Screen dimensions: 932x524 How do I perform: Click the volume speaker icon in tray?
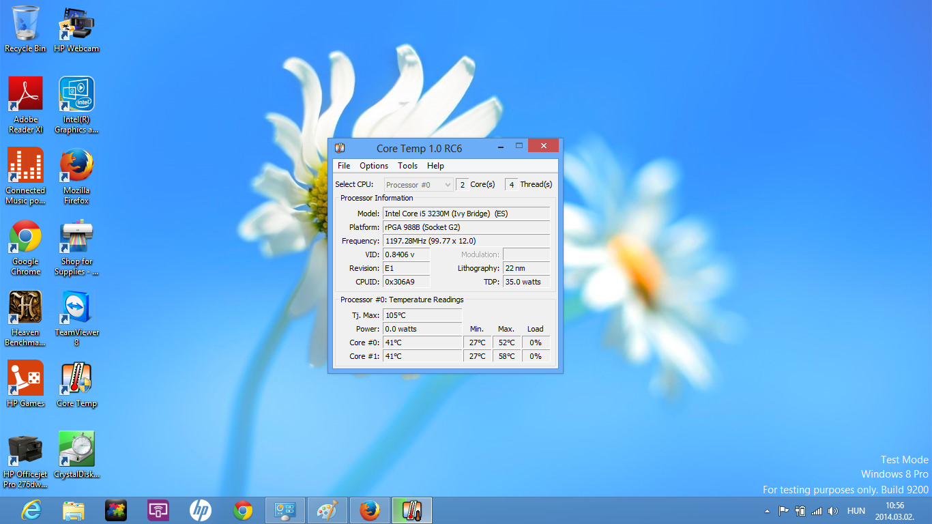[x=832, y=510]
